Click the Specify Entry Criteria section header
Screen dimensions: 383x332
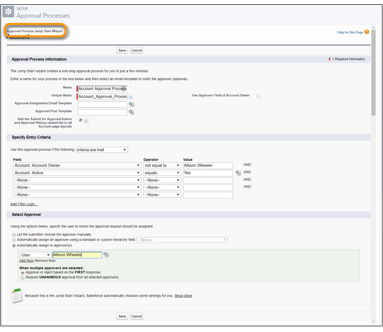[x=31, y=137]
